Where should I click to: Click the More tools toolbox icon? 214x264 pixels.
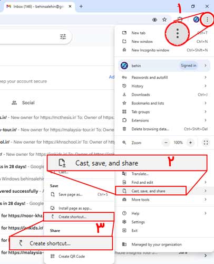click(x=124, y=200)
